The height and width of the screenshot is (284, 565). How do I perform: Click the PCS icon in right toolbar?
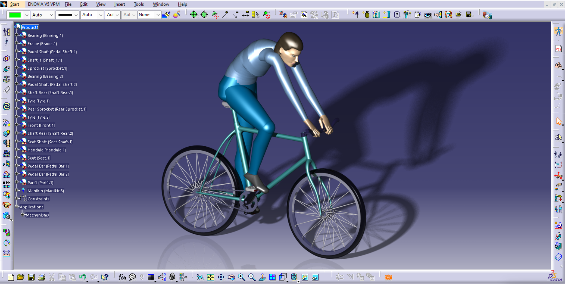tap(558, 49)
